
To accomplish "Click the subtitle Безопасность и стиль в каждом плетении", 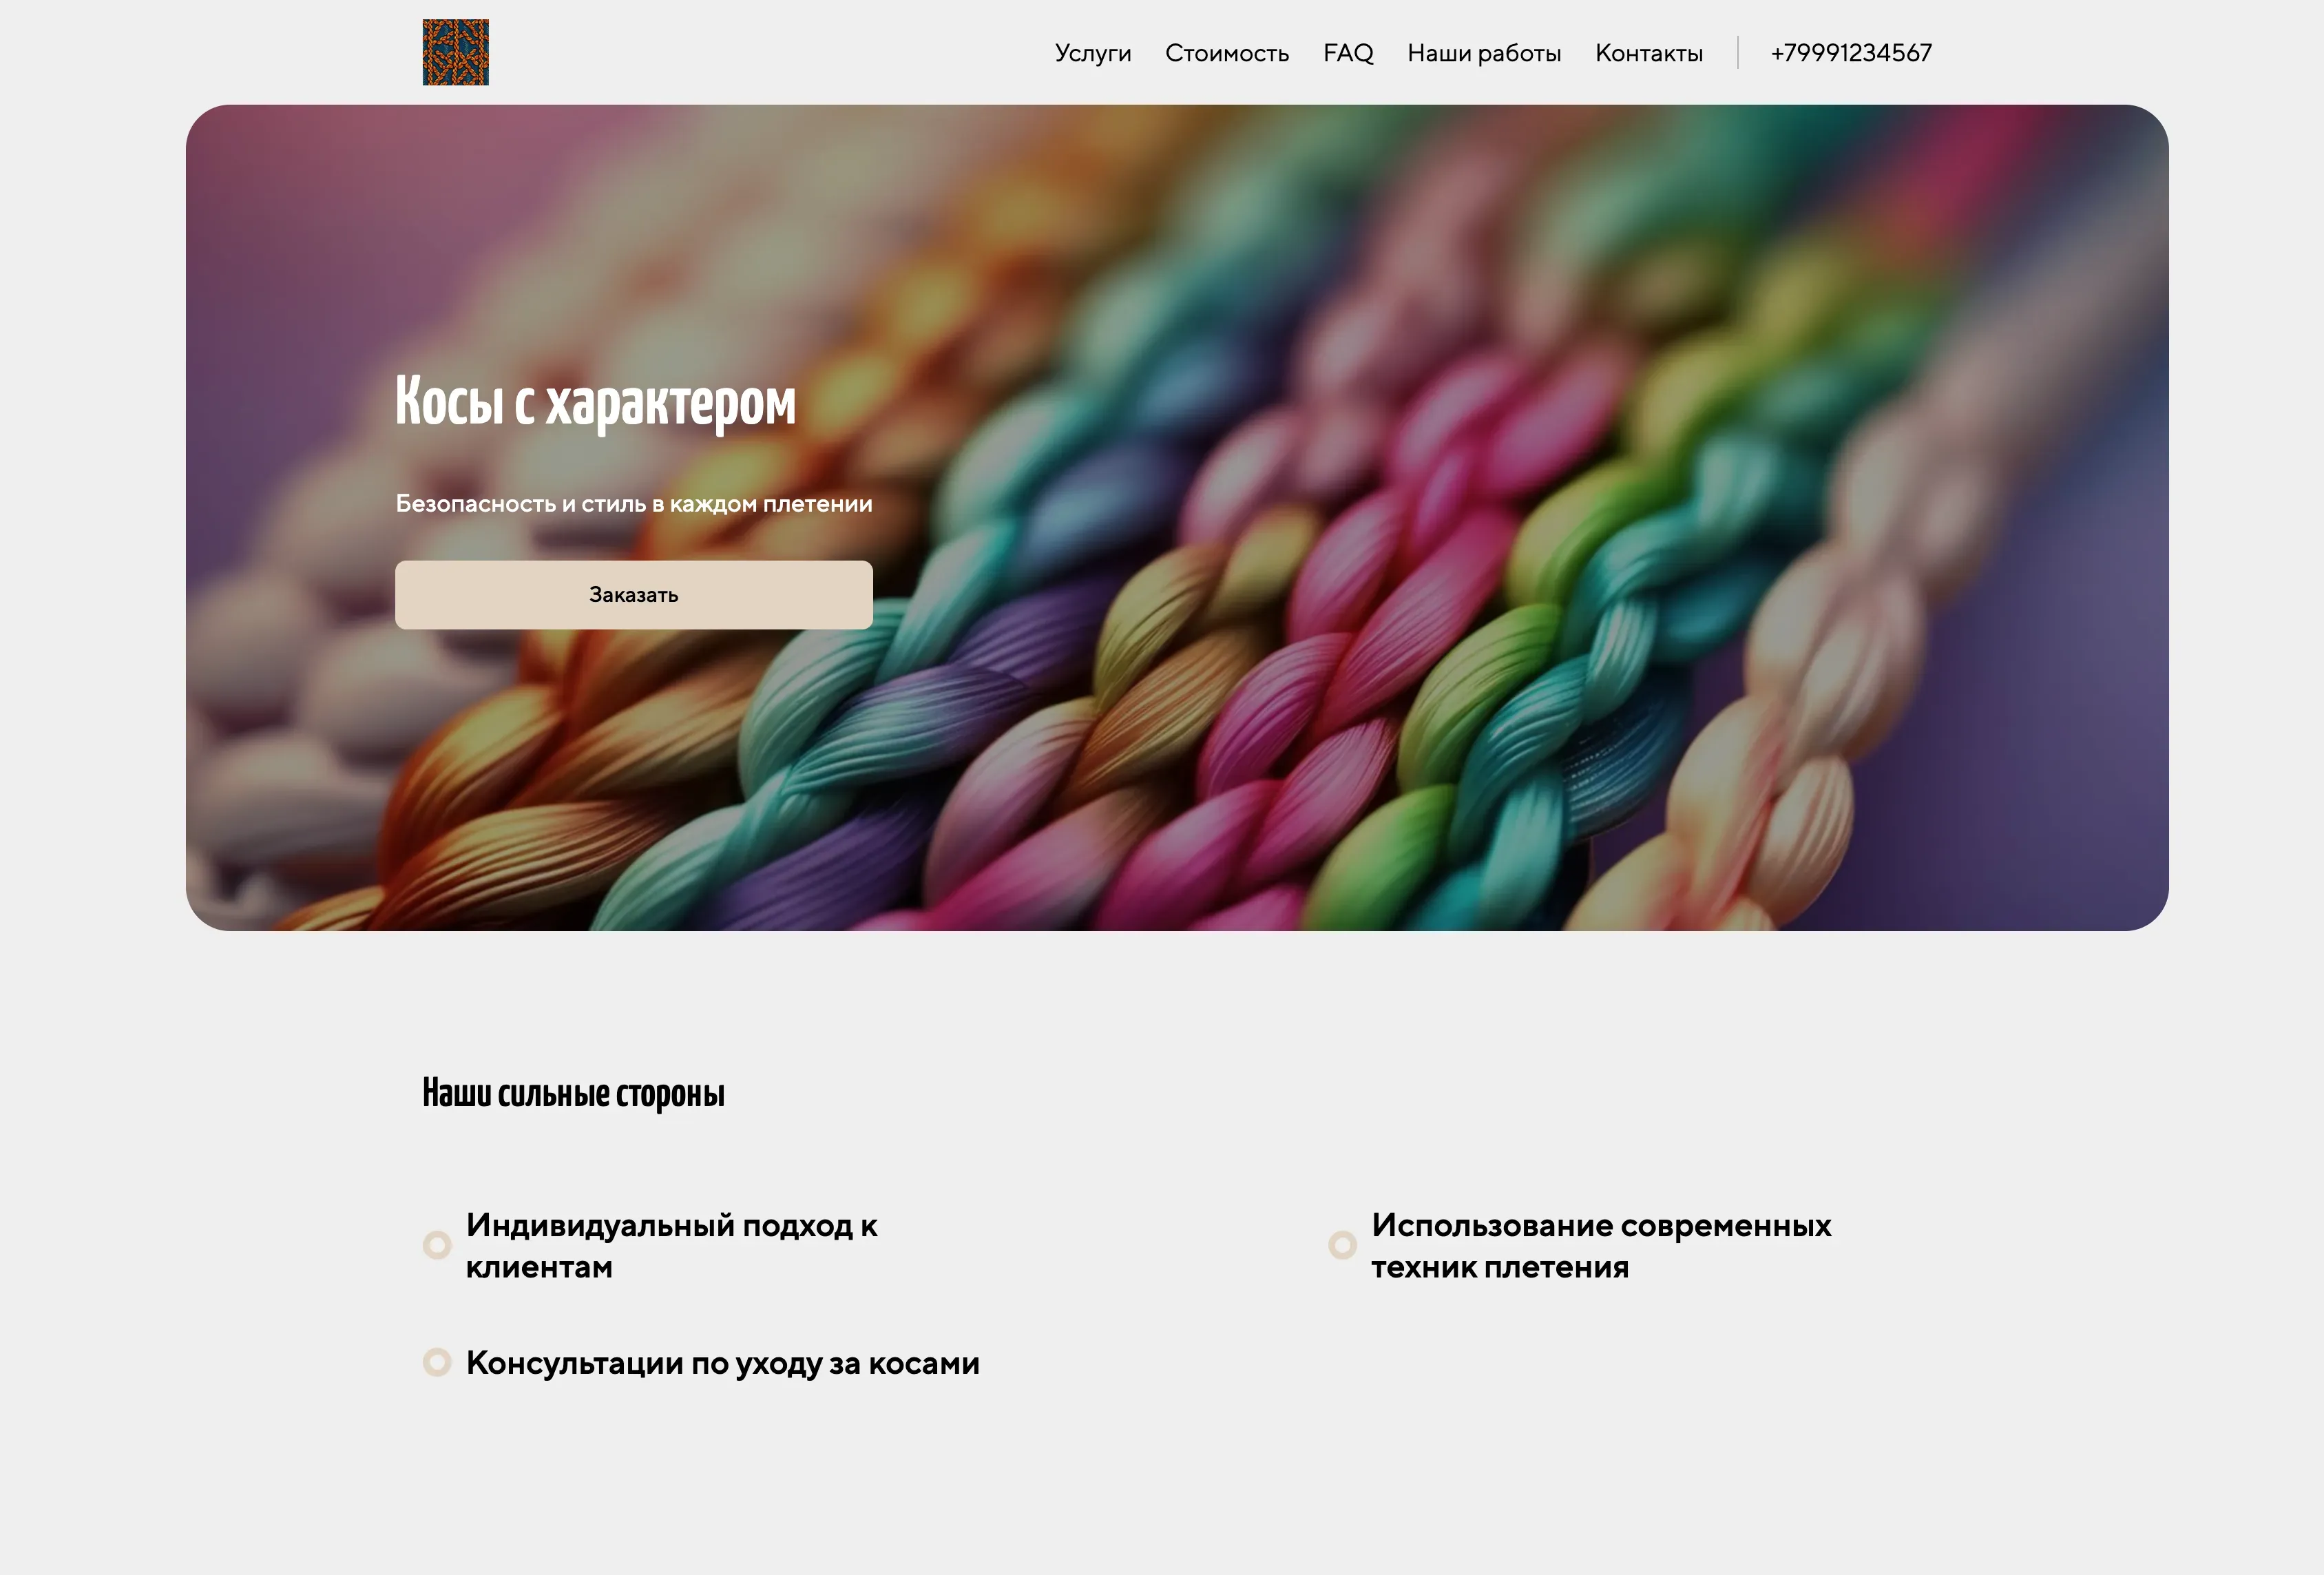I will [x=634, y=504].
